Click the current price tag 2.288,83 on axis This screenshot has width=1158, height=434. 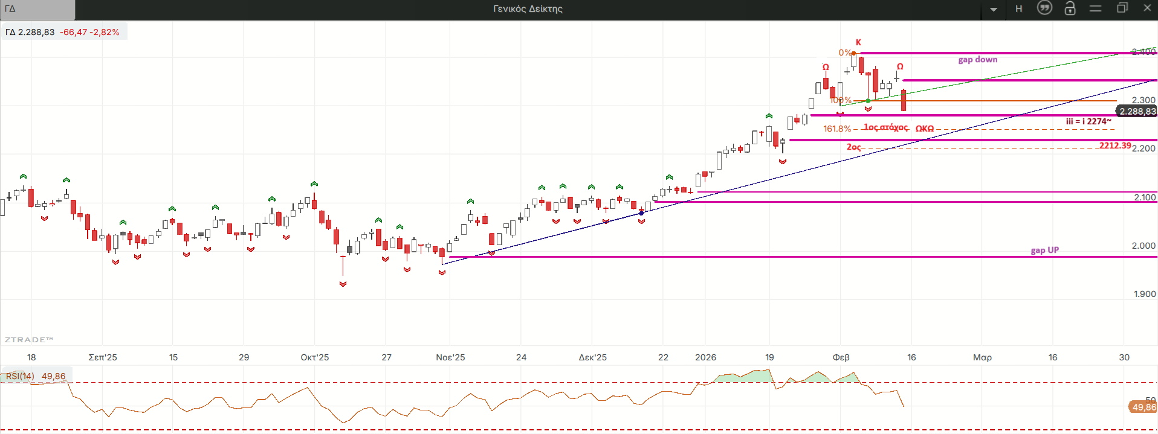[x=1137, y=112]
